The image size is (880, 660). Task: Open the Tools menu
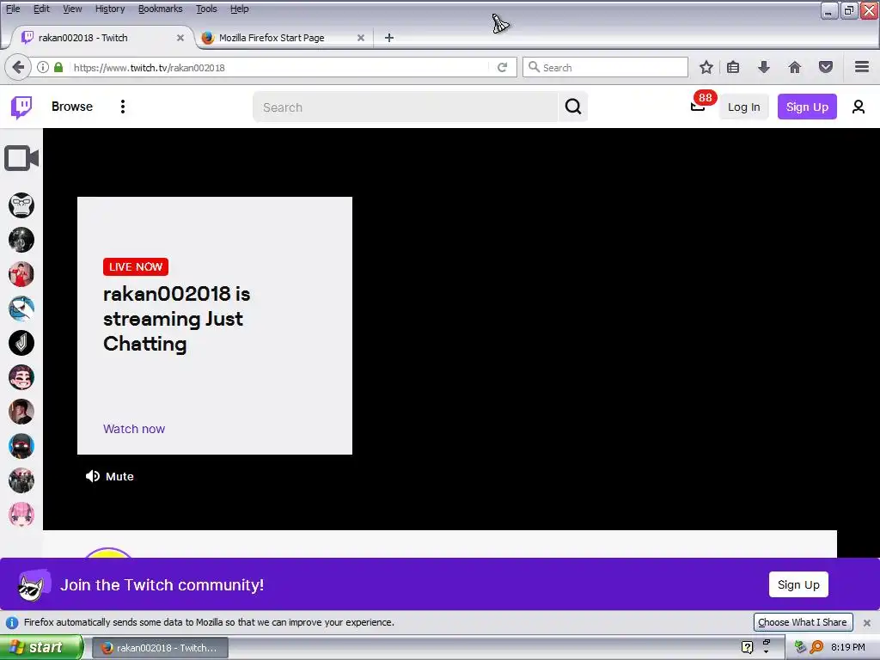(x=206, y=9)
